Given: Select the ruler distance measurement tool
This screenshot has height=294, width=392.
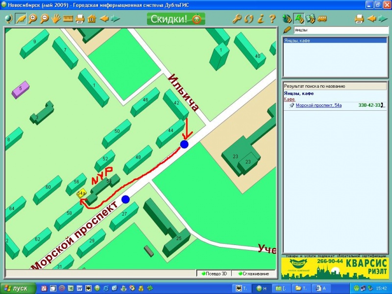Looking at the screenshot, I should (x=68, y=19).
